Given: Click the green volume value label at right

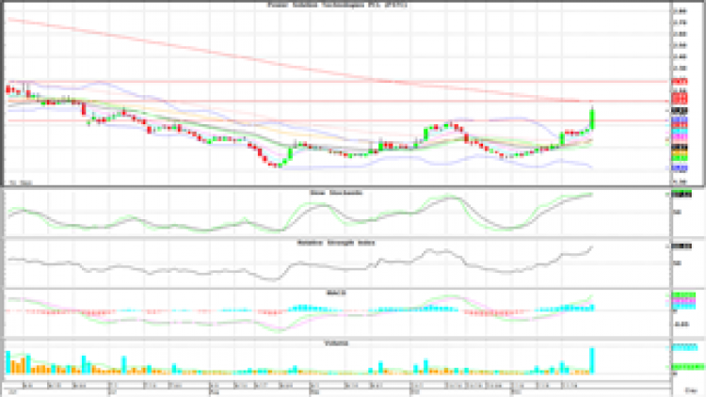Looking at the screenshot, I should coord(687,365).
